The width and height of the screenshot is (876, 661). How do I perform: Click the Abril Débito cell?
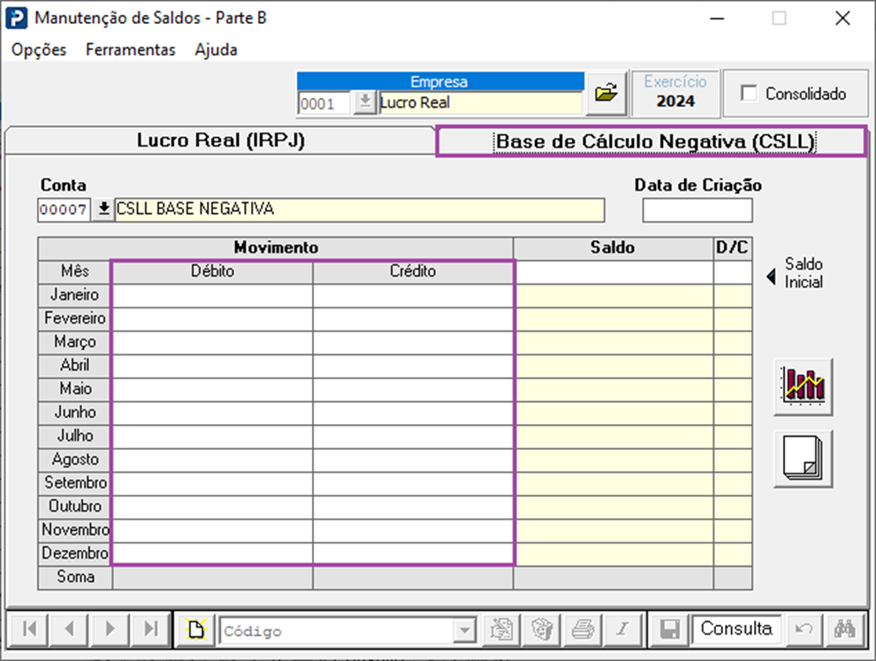[213, 366]
